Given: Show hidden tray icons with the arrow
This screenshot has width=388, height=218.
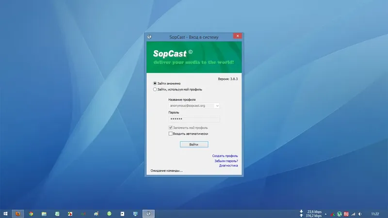Looking at the screenshot, I should pyautogui.click(x=325, y=214).
